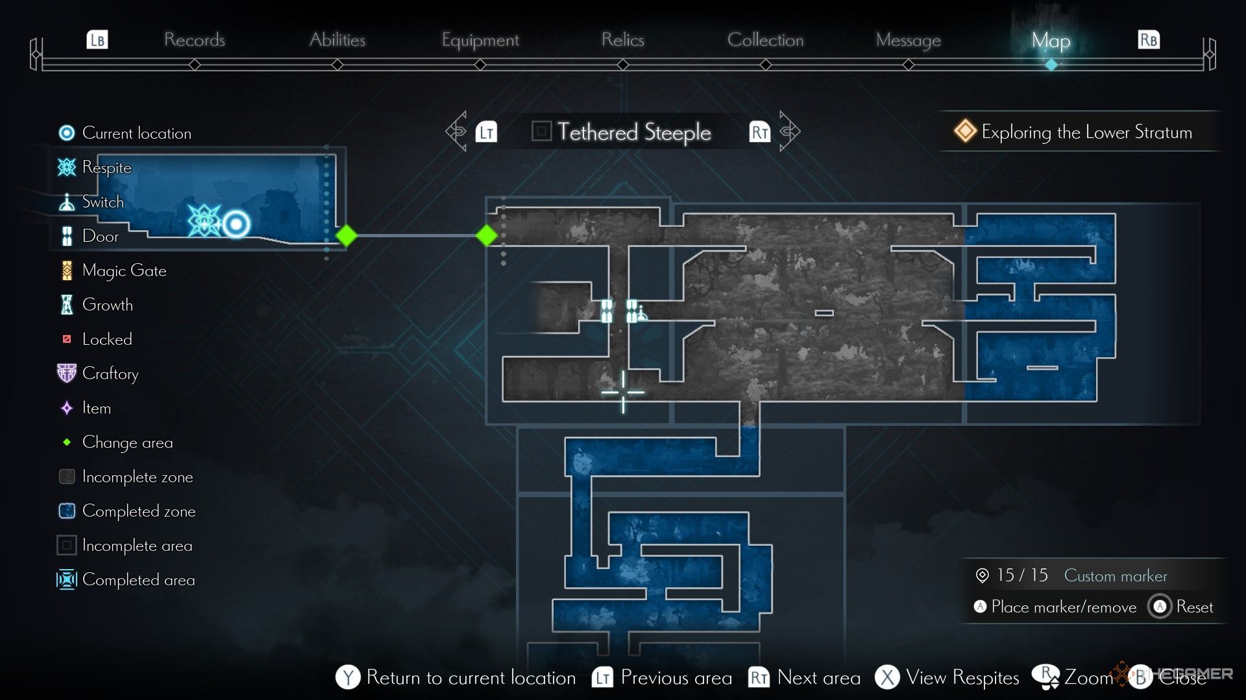Click the Locked icon in legend

pos(67,338)
